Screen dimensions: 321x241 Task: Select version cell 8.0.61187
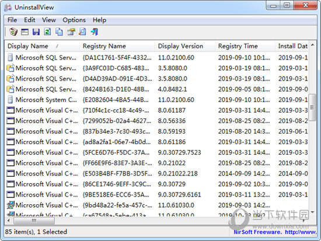coord(172,110)
